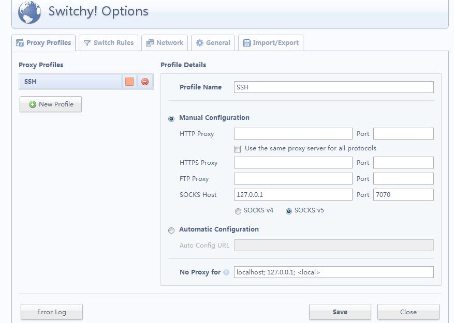Image resolution: width=454 pixels, height=323 pixels.
Task: Edit the SOCKS Host field
Action: pyautogui.click(x=293, y=195)
